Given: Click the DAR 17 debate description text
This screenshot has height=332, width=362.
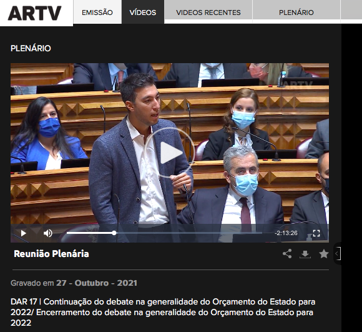Looking at the screenshot, I should (163, 313).
